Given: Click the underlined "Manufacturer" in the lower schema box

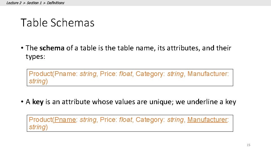Looking at the screenshot, I should coord(207,120).
